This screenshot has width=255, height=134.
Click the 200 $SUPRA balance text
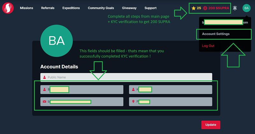[219, 8]
